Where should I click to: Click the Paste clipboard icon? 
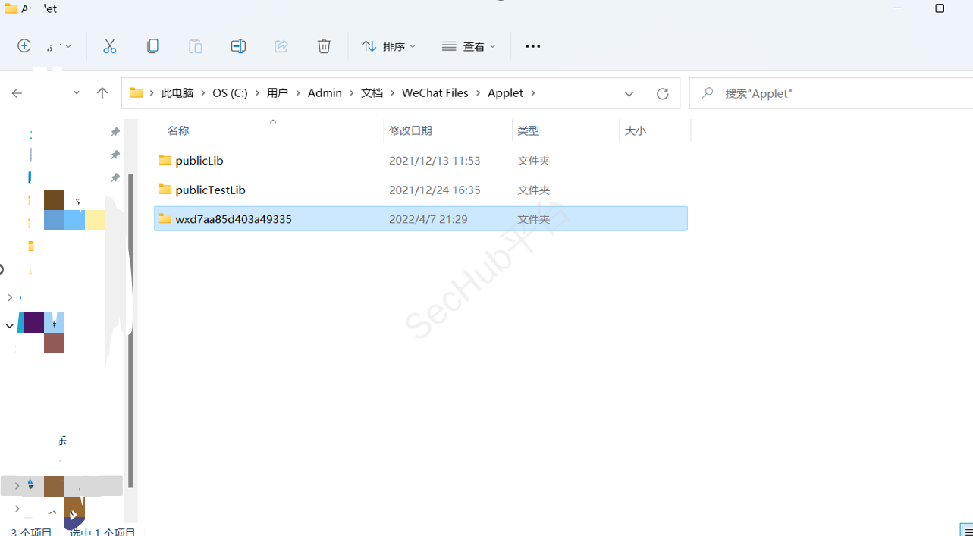(196, 46)
